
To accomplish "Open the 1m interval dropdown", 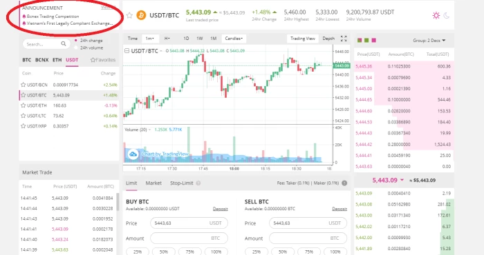I will tap(150, 39).
